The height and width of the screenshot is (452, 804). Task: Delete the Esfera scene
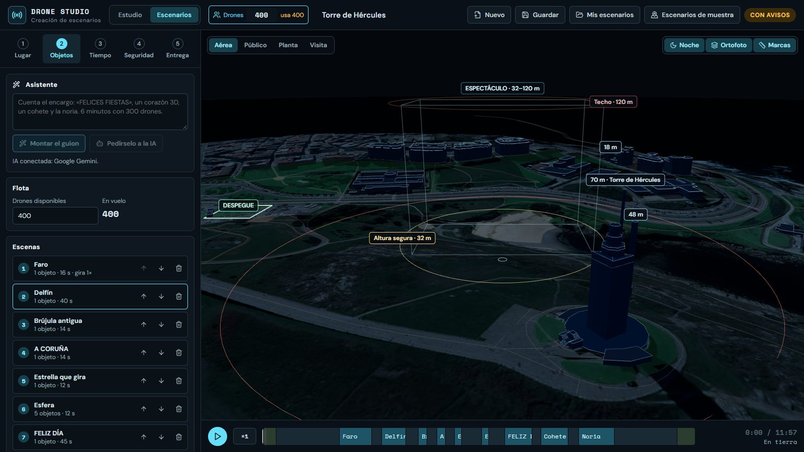pyautogui.click(x=179, y=409)
